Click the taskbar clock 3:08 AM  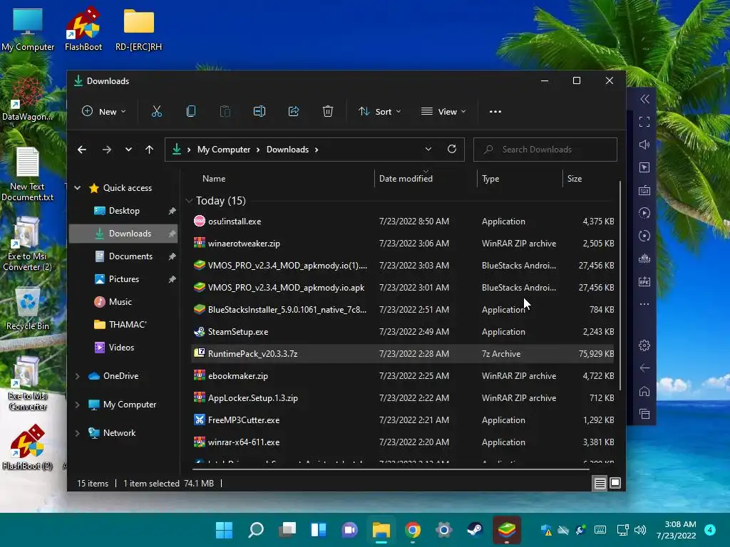(677, 530)
